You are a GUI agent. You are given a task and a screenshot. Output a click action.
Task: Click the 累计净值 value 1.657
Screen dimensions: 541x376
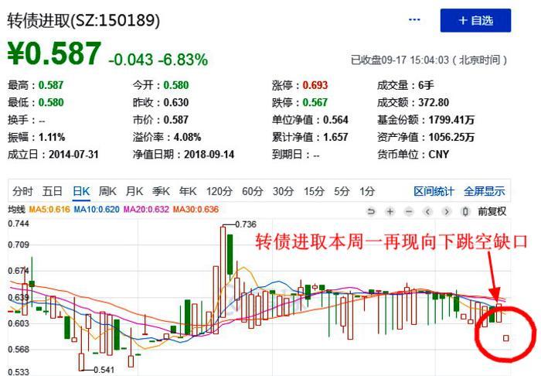(335, 137)
